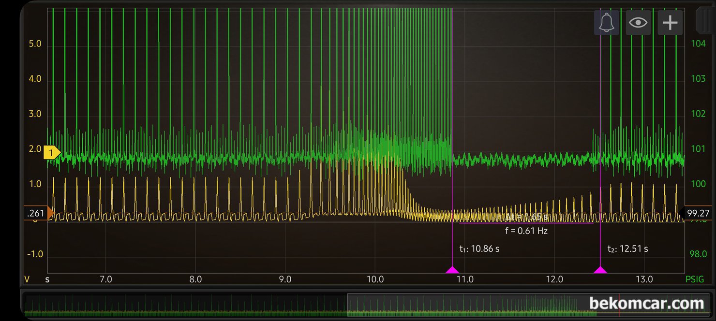
Task: Select the magenta t2 cursor handle
Action: 600,269
